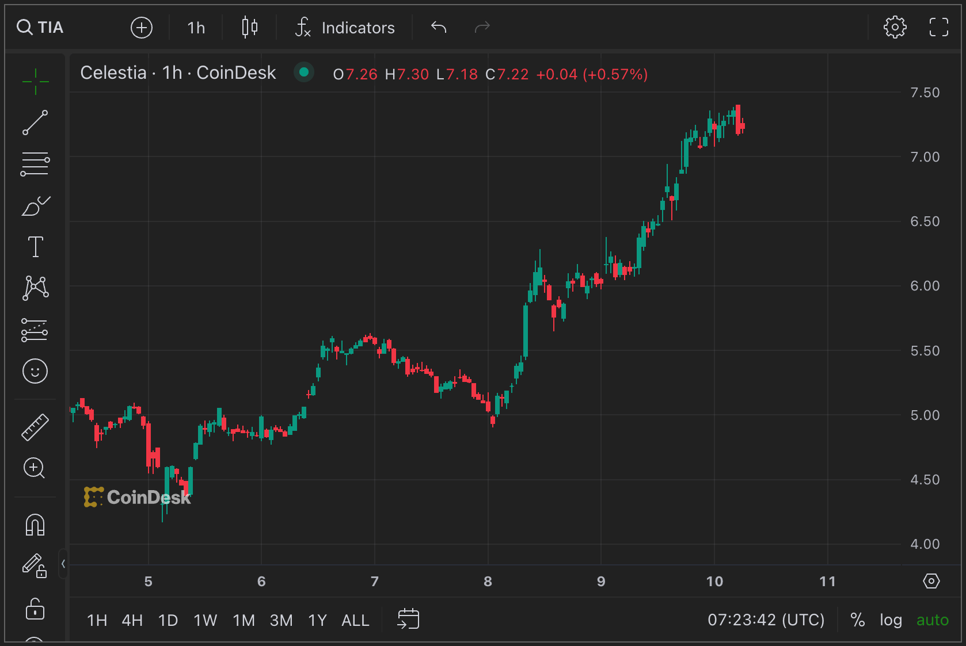Toggle stay in drawing mode
The image size is (966, 646).
(x=35, y=566)
